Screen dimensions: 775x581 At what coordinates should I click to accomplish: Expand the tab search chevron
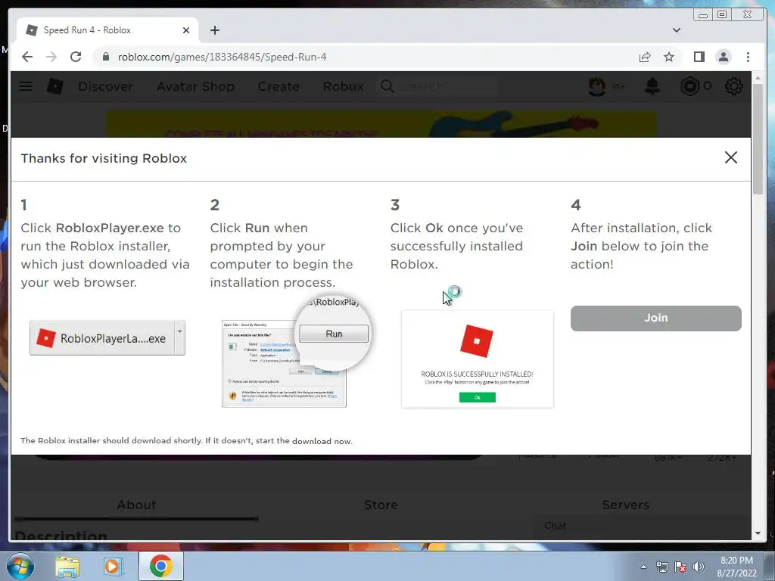click(676, 30)
